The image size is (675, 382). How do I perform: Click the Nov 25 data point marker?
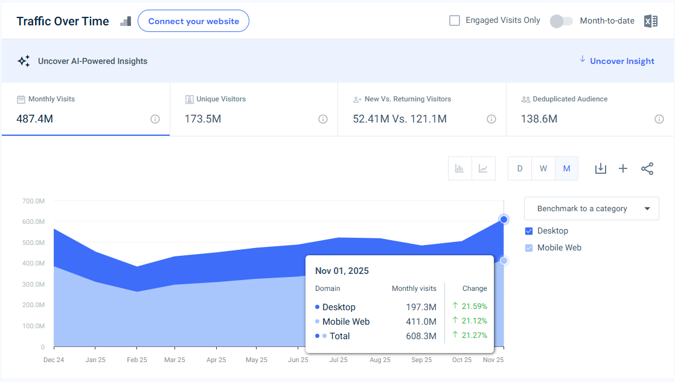point(504,219)
